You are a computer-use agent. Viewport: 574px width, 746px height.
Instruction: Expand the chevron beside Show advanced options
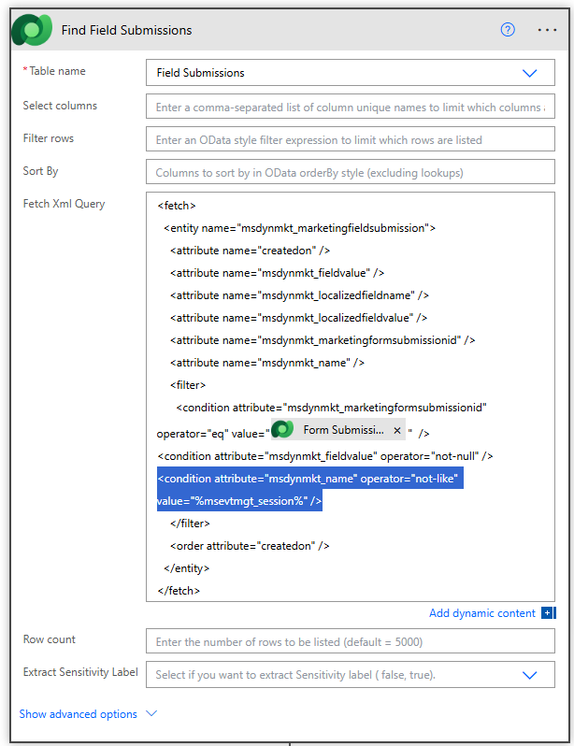pyautogui.click(x=151, y=714)
